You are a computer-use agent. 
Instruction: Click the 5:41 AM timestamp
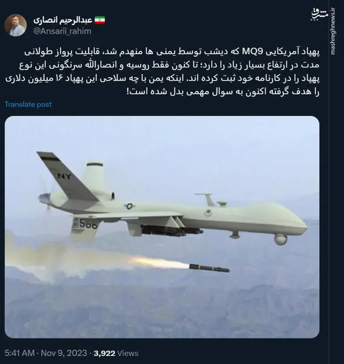point(19,353)
